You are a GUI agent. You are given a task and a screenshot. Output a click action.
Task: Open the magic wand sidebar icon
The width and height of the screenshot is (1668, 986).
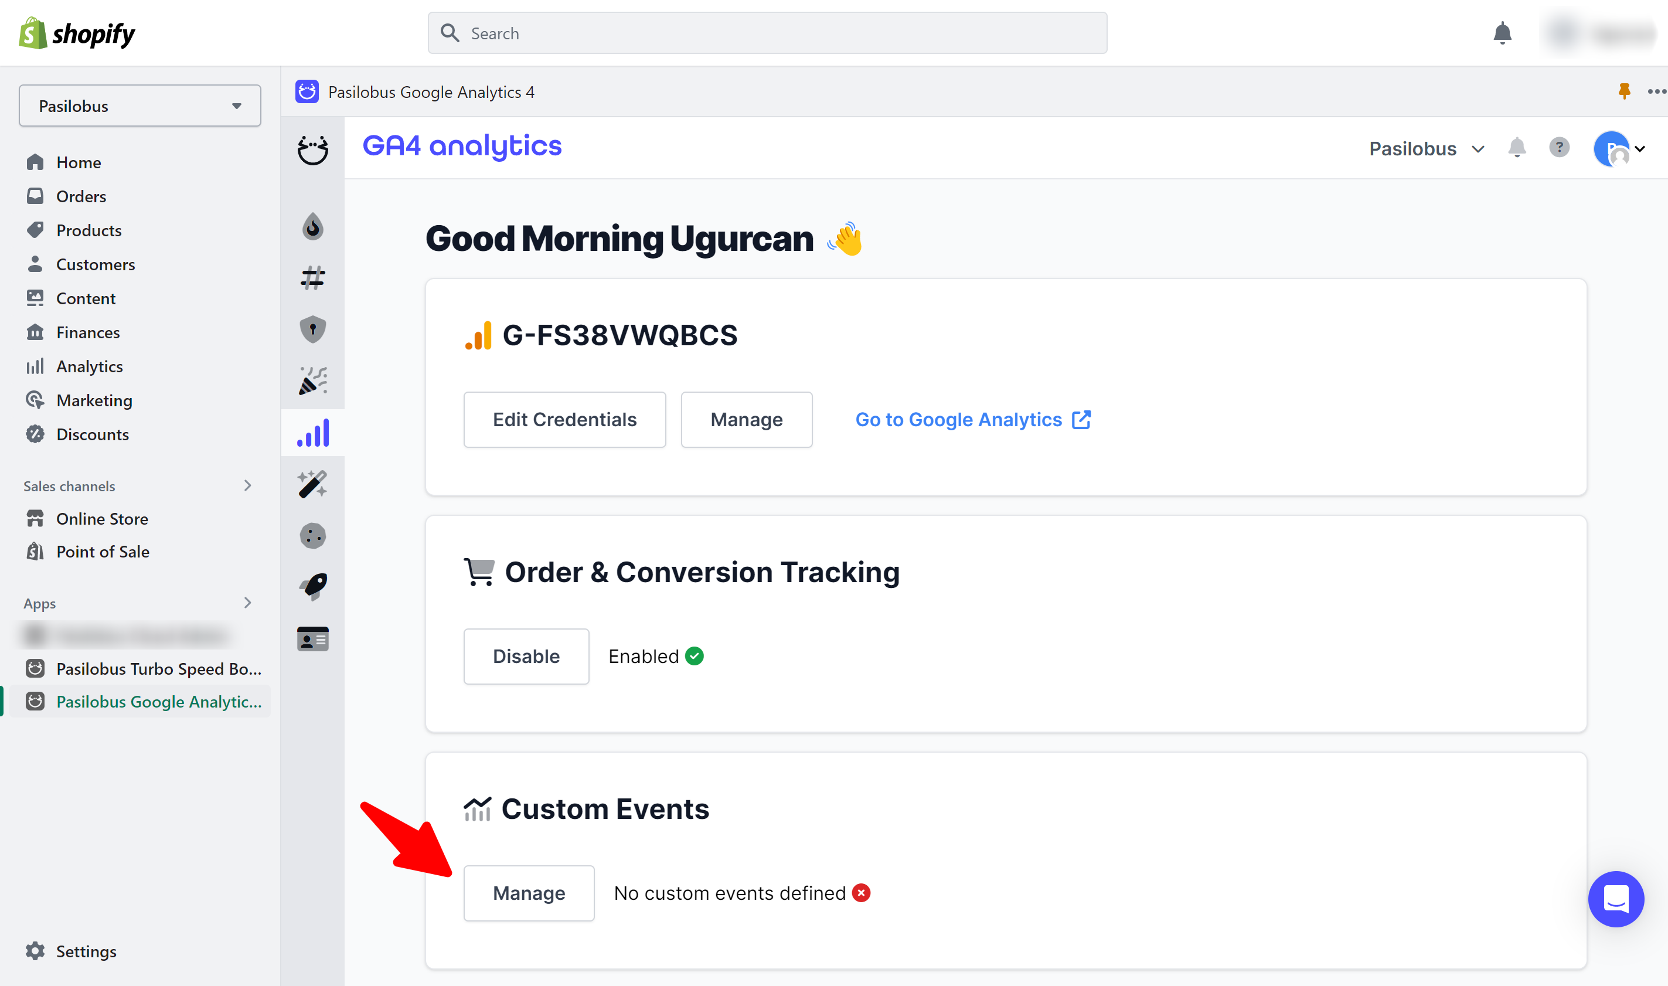point(312,484)
